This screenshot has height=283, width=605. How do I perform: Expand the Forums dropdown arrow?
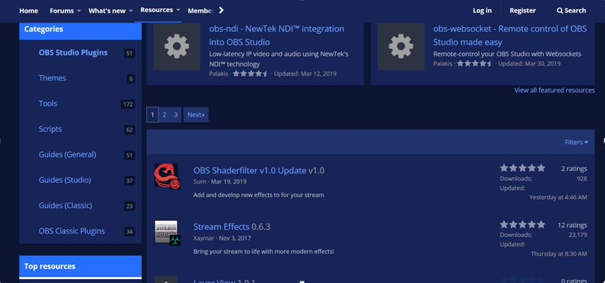(x=79, y=11)
